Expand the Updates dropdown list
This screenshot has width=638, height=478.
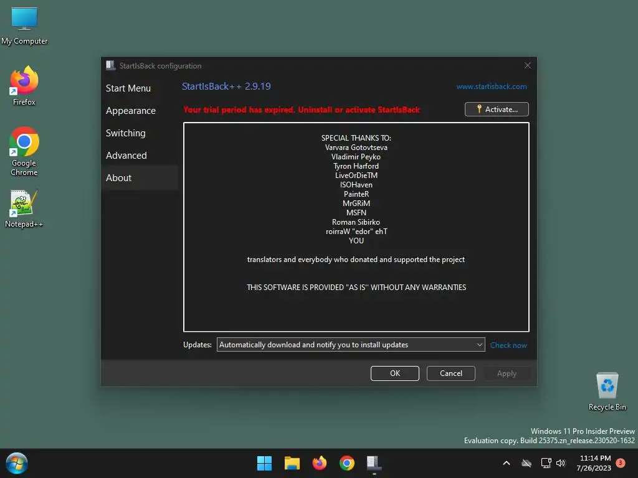[351, 345]
